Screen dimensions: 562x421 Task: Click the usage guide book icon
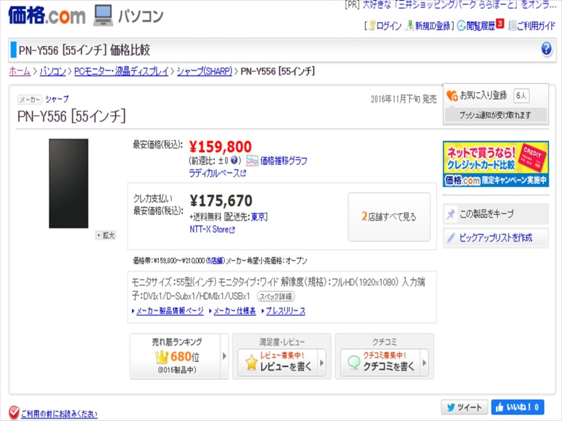(x=513, y=26)
